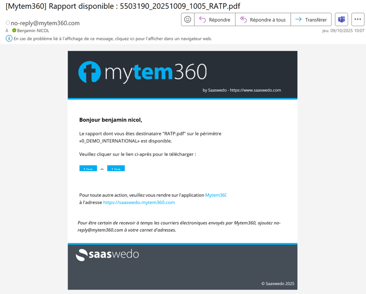The width and height of the screenshot is (366, 294).
Task: Open the three-dot more actions menu
Action: (357, 20)
